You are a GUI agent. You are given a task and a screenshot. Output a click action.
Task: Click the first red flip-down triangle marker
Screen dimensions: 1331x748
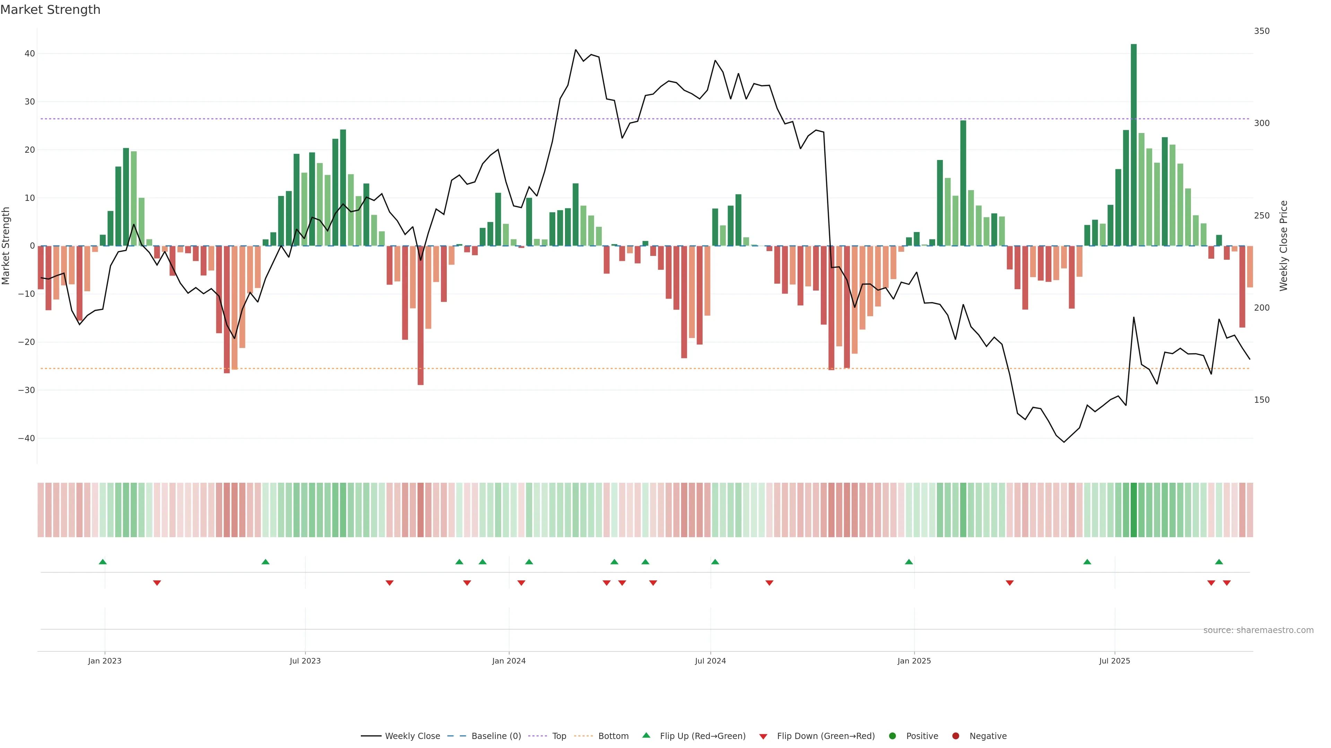(157, 583)
